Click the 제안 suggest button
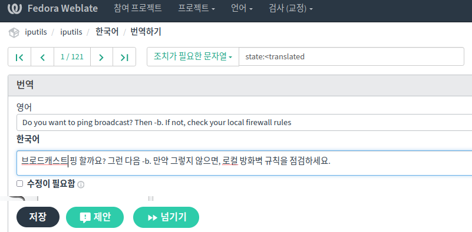 click(x=95, y=217)
